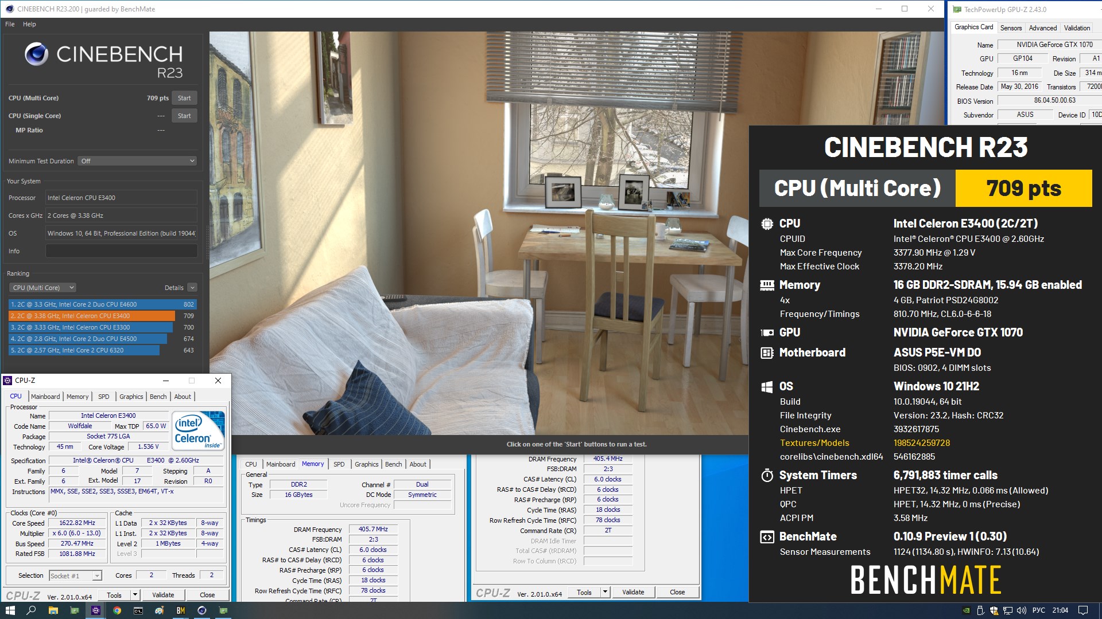Image resolution: width=1102 pixels, height=619 pixels.
Task: Click the empty Info field in Cinebench
Action: [x=121, y=251]
